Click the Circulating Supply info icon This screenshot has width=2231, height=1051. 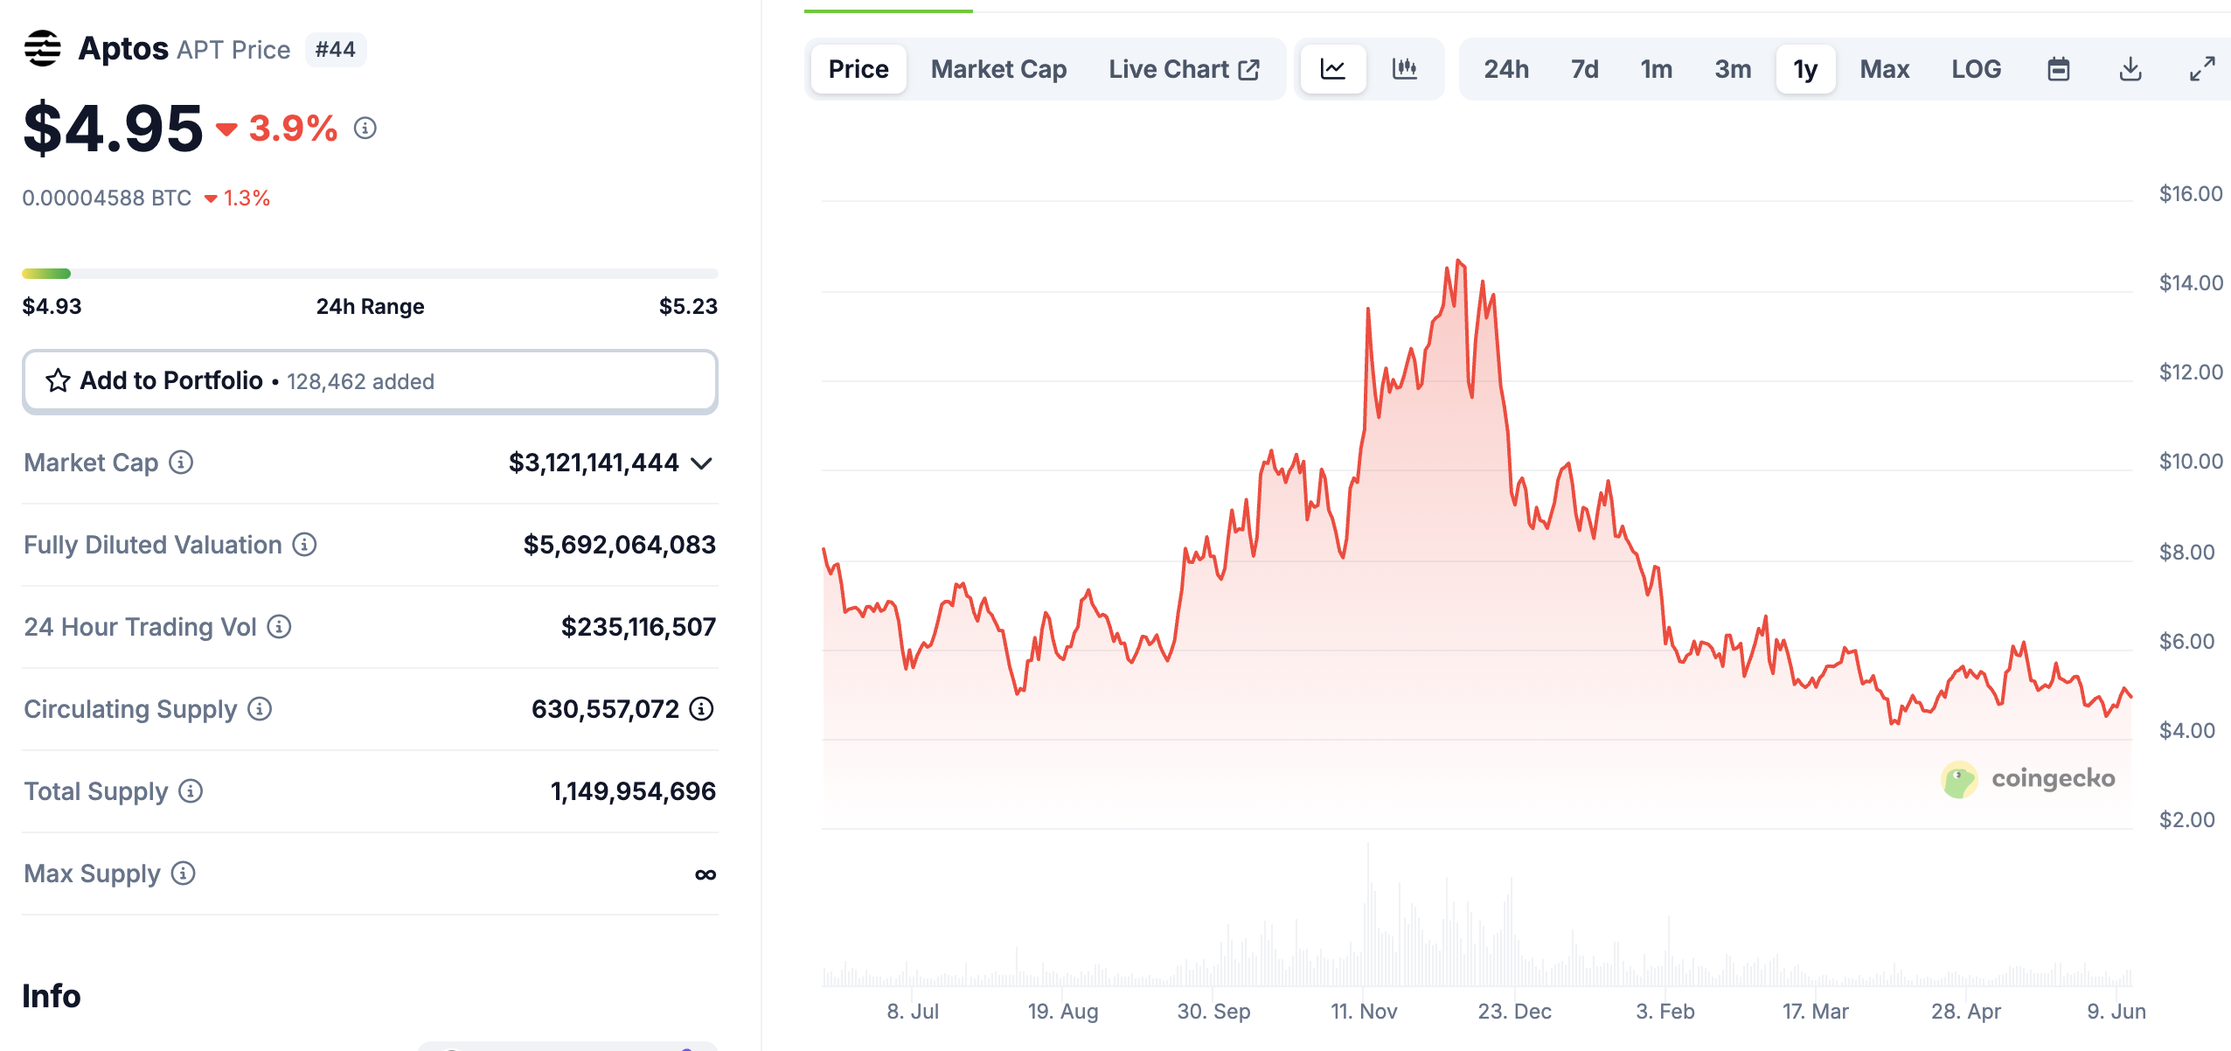[x=258, y=710]
